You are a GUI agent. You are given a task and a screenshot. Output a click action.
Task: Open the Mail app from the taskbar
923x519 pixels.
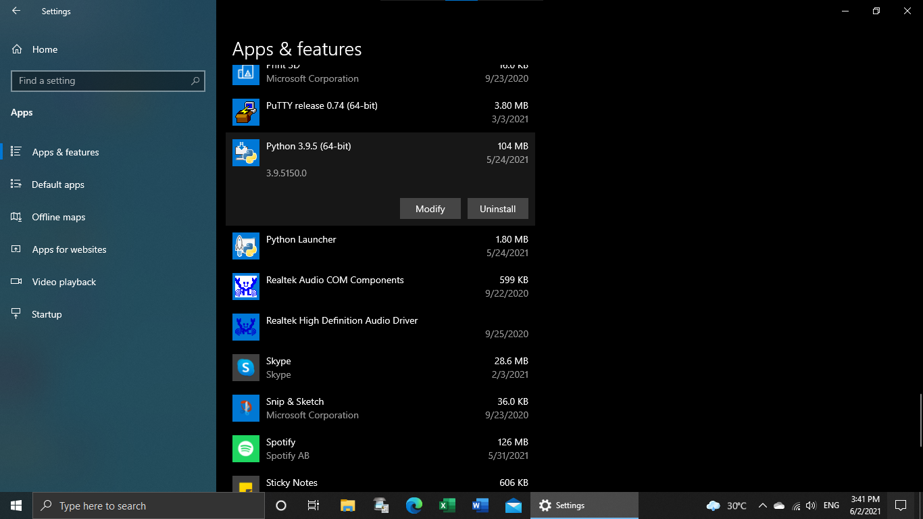(513, 505)
